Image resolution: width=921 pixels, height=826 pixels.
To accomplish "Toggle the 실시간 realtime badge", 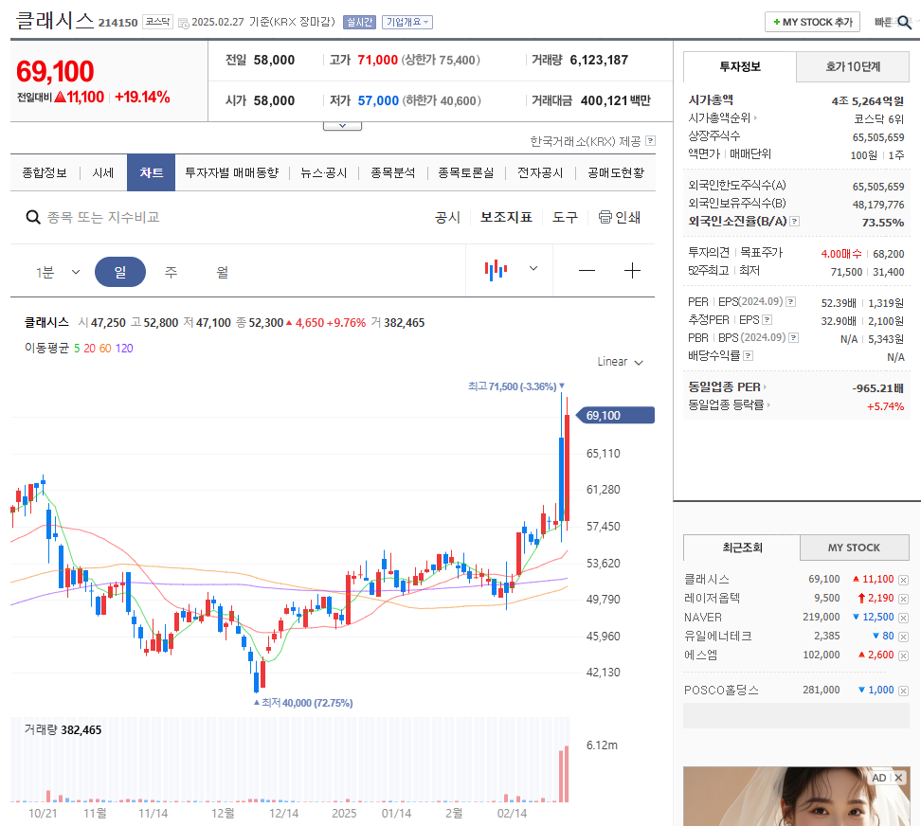I will click(x=359, y=22).
